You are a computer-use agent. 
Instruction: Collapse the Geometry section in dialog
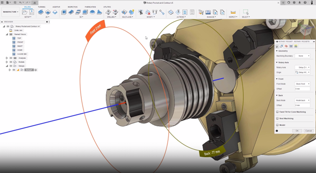277,51
